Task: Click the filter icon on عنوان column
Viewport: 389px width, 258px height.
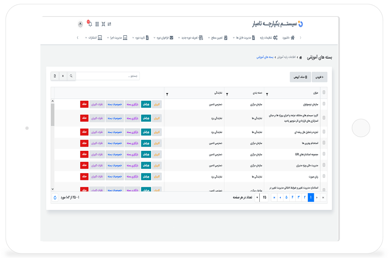Action: 267,94
